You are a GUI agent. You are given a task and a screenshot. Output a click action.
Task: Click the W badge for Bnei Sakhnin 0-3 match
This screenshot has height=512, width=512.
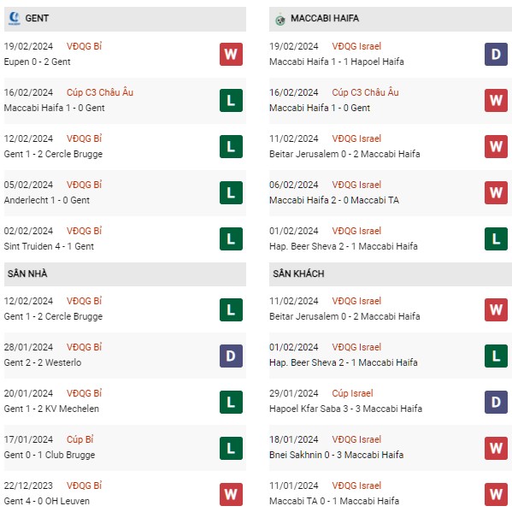pos(496,449)
